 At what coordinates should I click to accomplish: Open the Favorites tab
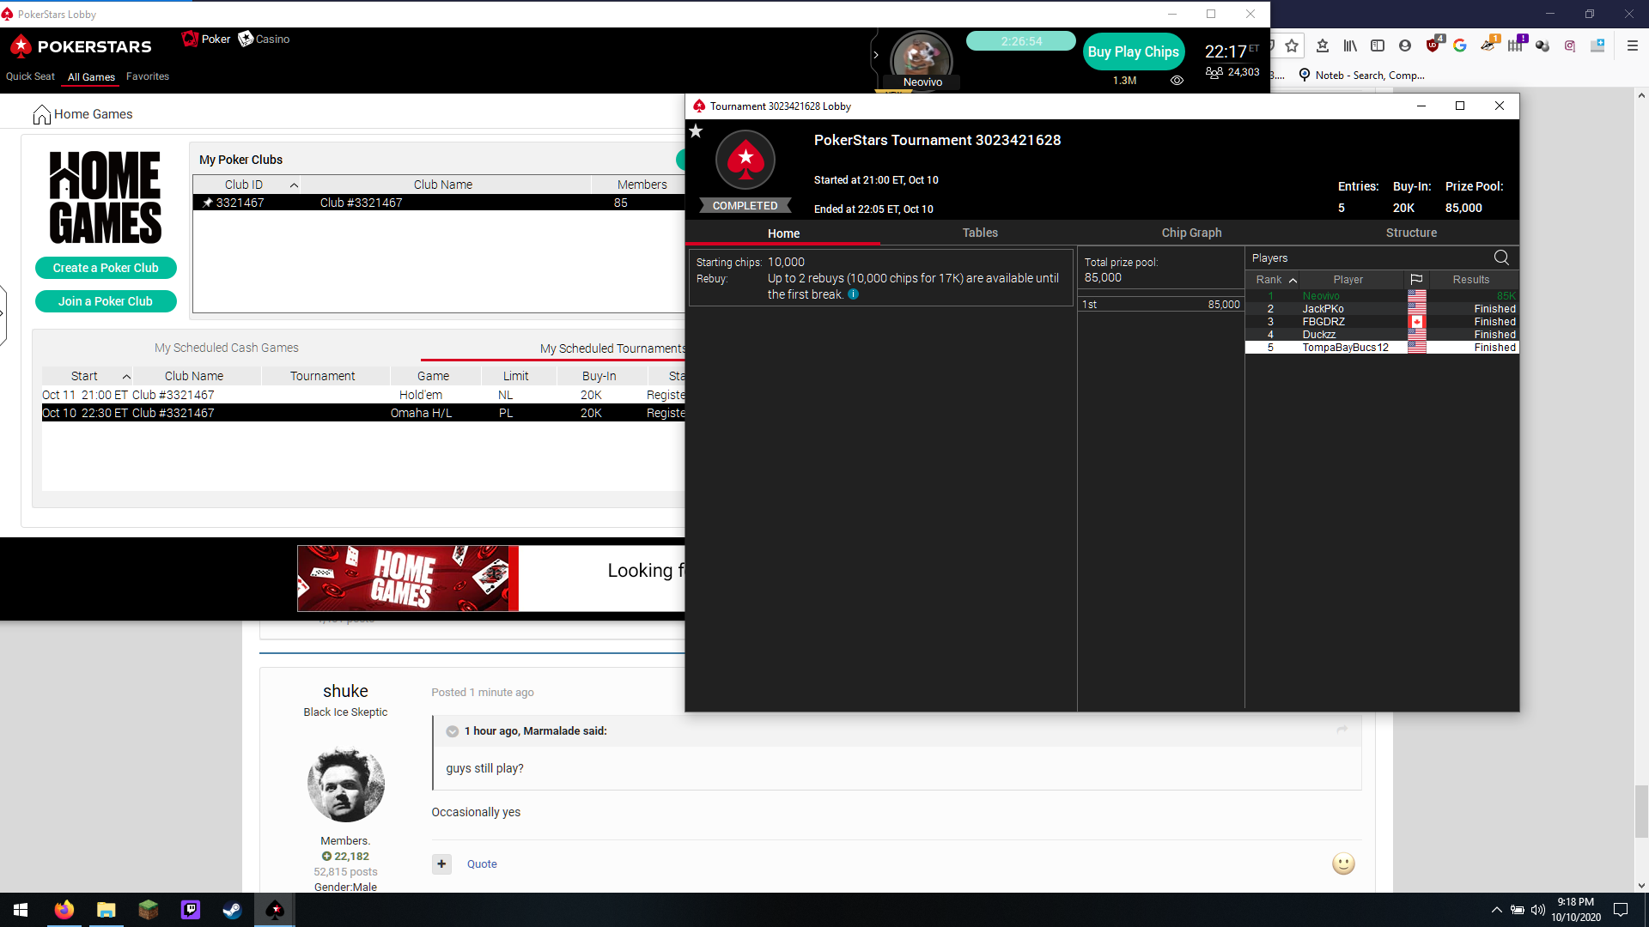(148, 76)
